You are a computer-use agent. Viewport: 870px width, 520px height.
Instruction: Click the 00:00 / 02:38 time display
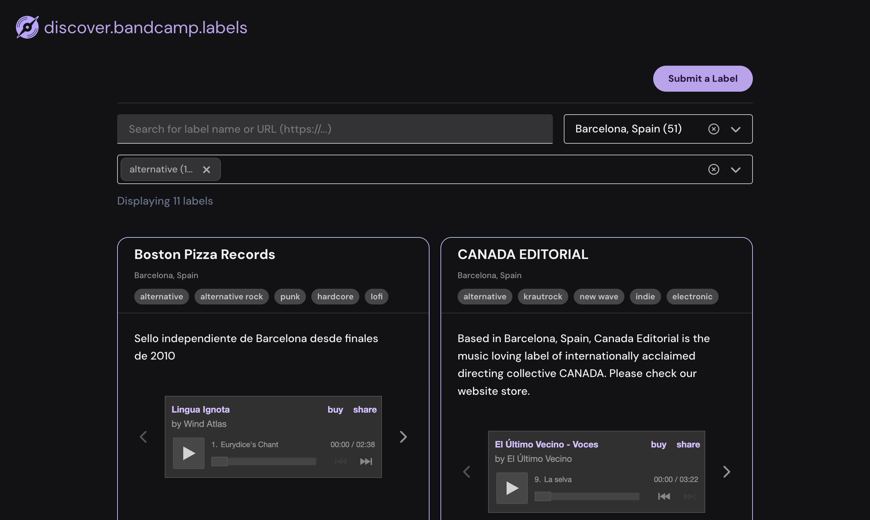(x=352, y=444)
